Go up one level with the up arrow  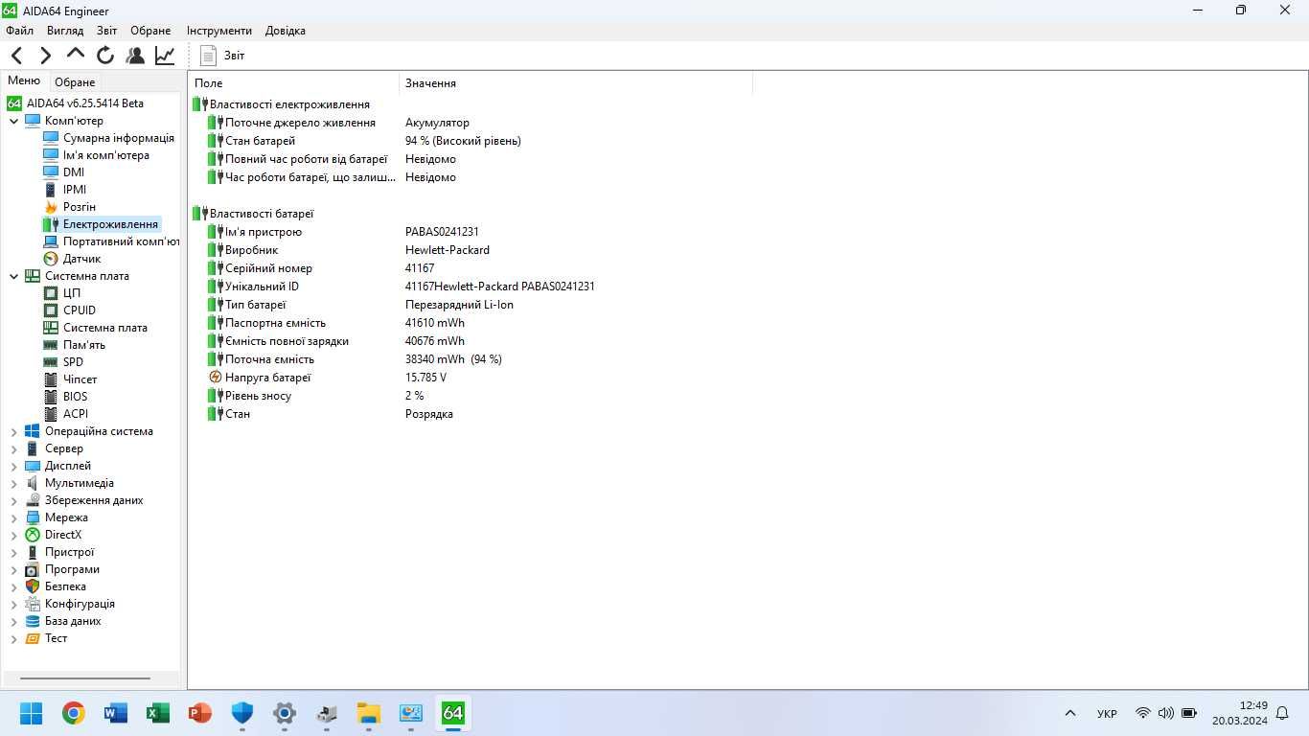click(76, 55)
